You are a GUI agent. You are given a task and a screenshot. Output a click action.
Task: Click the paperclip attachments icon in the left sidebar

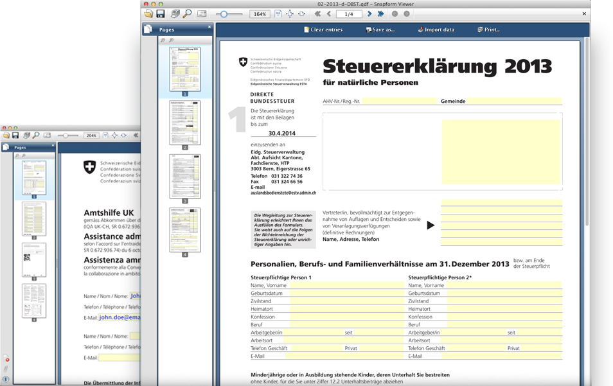[6, 369]
